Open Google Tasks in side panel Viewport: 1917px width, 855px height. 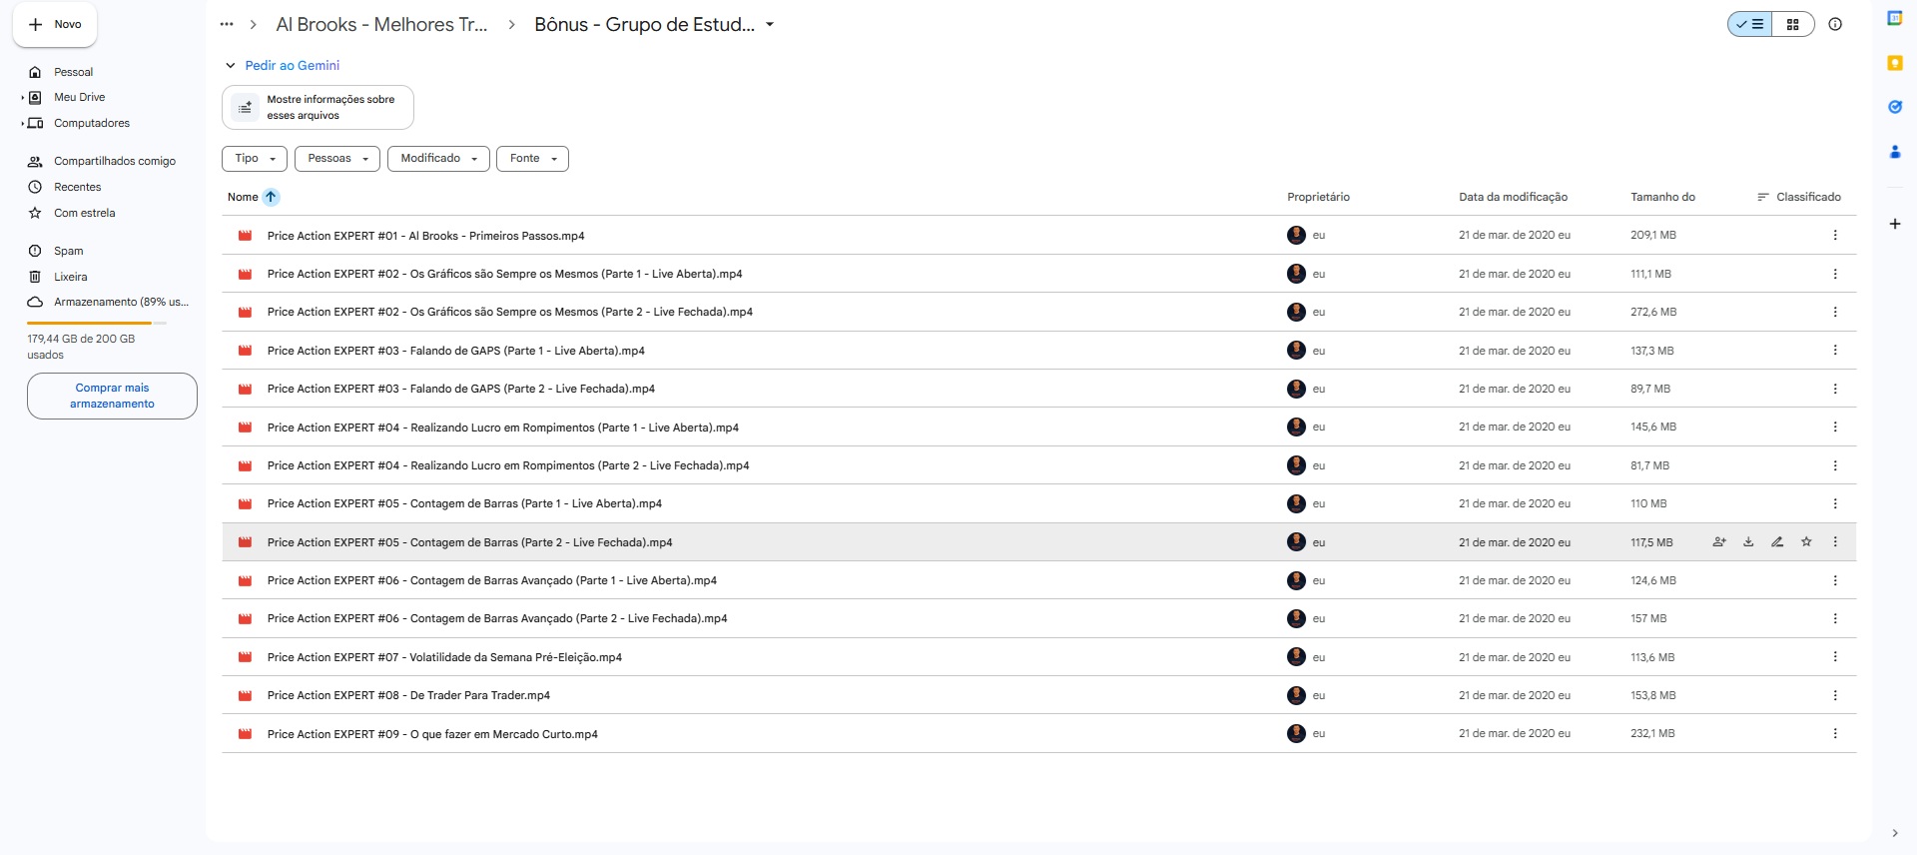pos(1894,107)
